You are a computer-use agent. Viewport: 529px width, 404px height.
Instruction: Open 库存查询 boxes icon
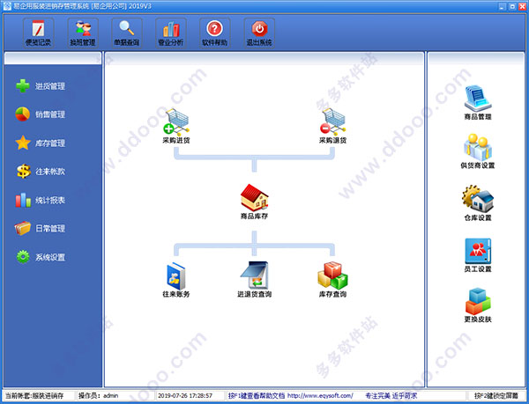pos(332,276)
